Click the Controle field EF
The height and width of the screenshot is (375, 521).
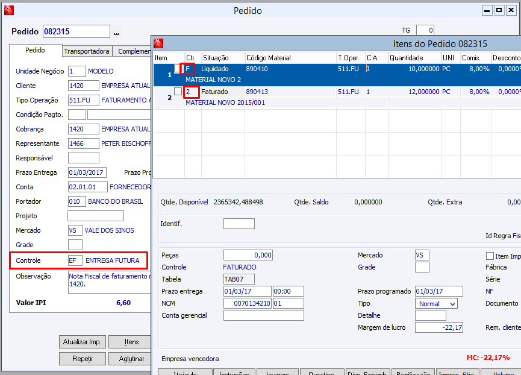[75, 260]
